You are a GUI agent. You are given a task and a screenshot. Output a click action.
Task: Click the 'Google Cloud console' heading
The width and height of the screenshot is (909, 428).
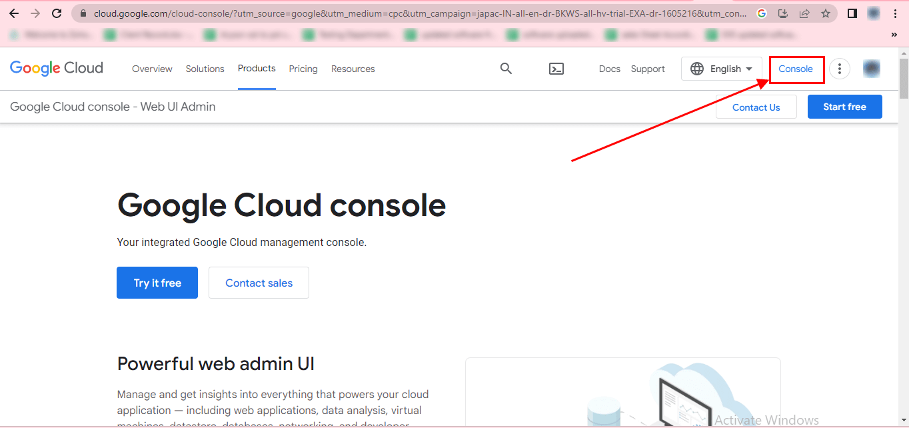click(x=281, y=205)
